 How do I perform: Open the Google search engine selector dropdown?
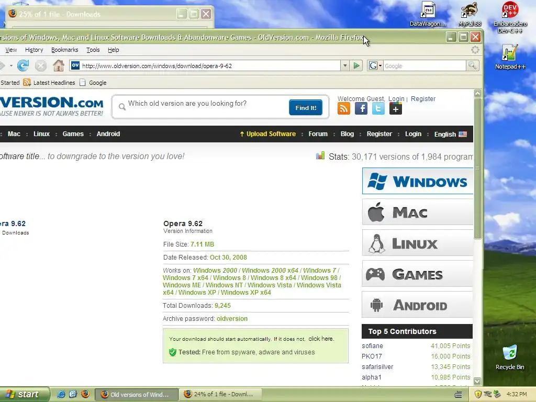click(375, 65)
